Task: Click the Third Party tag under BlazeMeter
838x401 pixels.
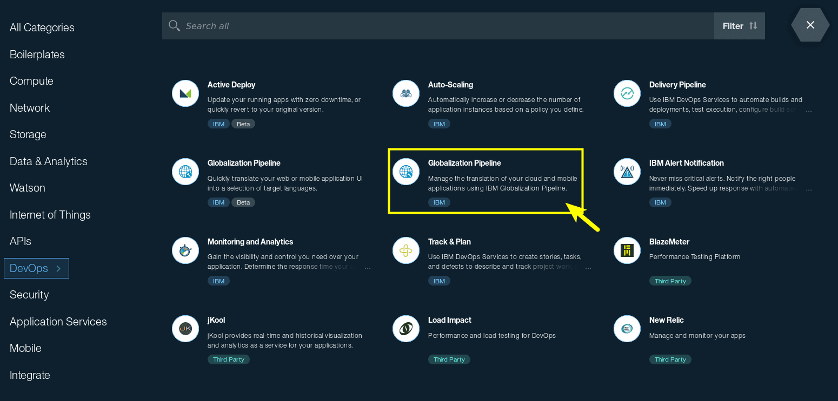Action: point(670,281)
